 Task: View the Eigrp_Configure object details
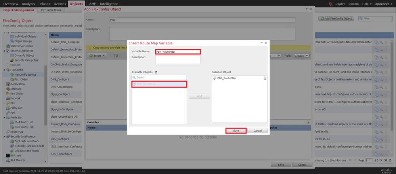pos(381,94)
